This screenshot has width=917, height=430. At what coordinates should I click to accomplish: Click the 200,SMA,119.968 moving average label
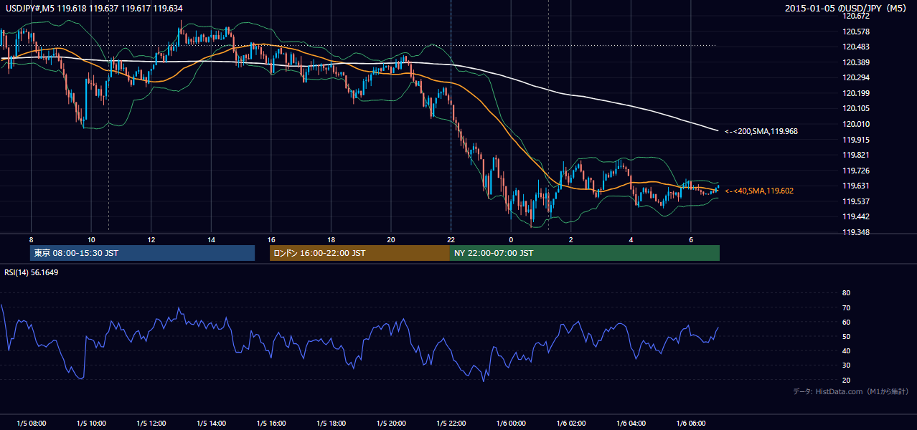[x=761, y=131]
